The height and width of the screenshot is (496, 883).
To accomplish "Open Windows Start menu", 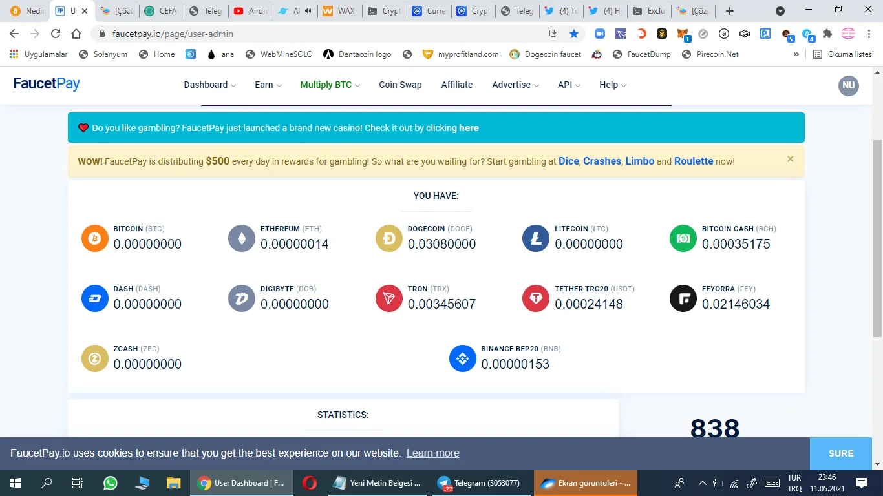I will (16, 482).
